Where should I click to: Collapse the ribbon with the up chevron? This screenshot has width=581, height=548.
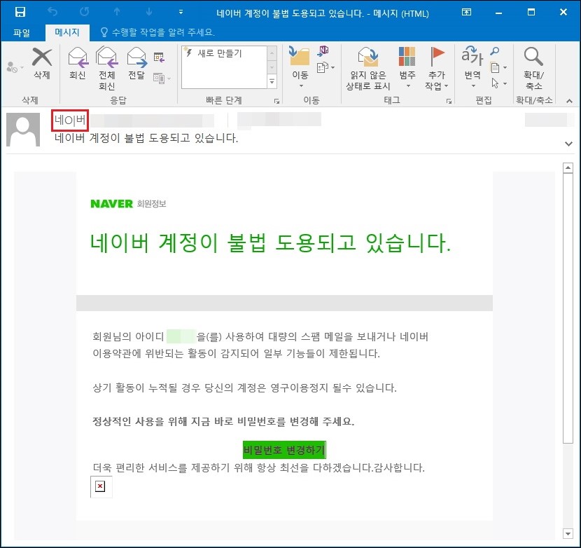pos(570,101)
